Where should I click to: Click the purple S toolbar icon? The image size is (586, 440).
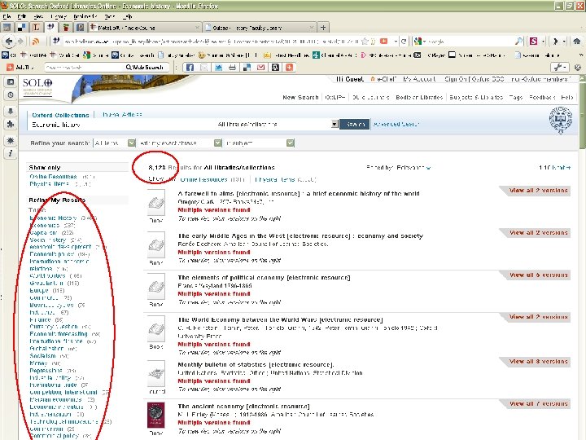tap(534, 42)
